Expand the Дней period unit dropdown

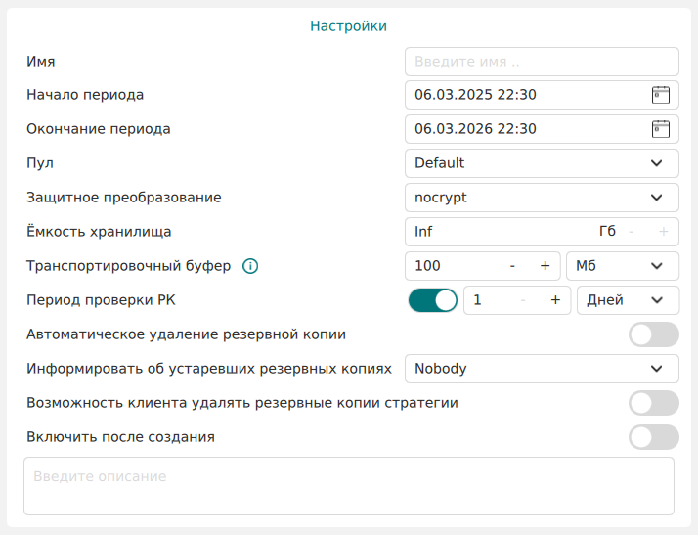[627, 300]
